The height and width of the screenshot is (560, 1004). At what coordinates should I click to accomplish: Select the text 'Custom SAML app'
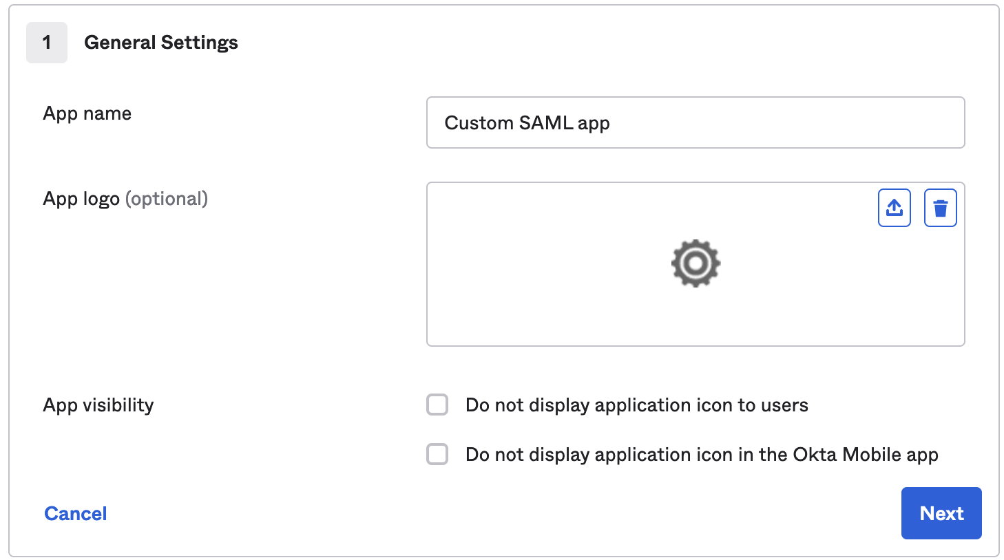pyautogui.click(x=527, y=122)
